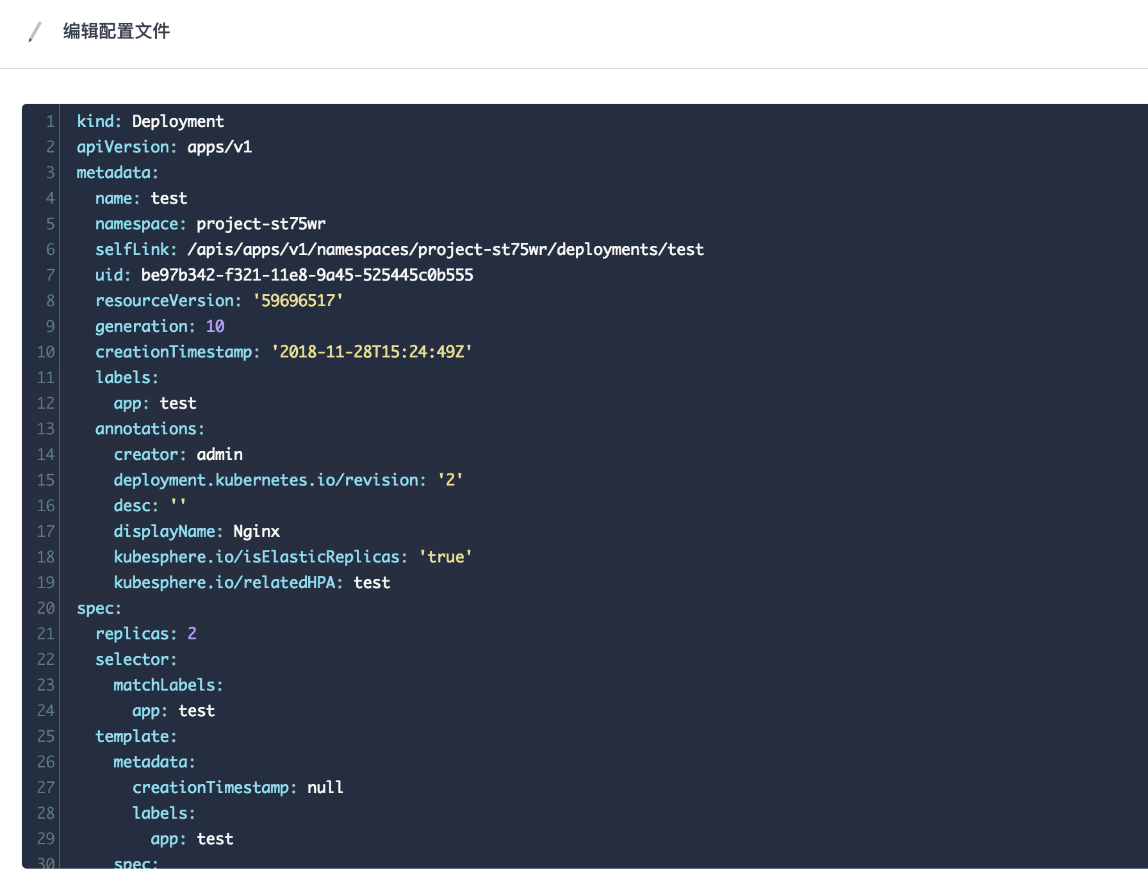Screen dimensions: 1148x884
Task: Click the top-level 'metadata:' key on line 3
Action: (x=117, y=172)
